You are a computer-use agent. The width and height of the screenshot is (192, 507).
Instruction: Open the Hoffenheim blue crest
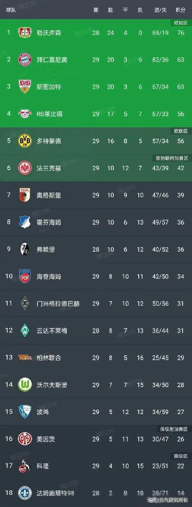(x=25, y=222)
